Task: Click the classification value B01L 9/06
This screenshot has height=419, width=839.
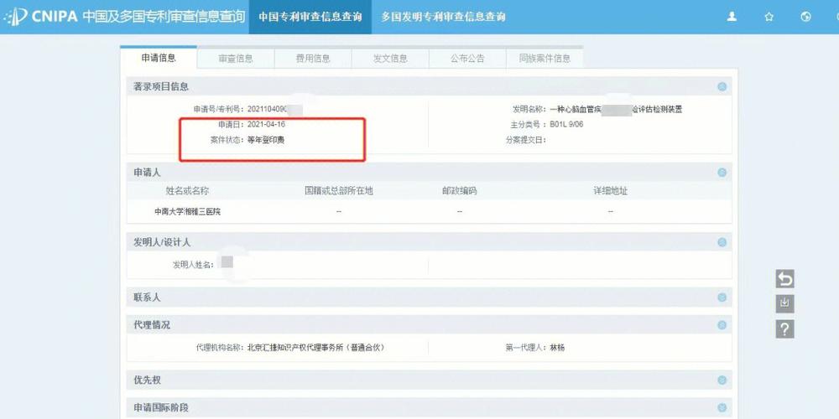Action: tap(566, 124)
